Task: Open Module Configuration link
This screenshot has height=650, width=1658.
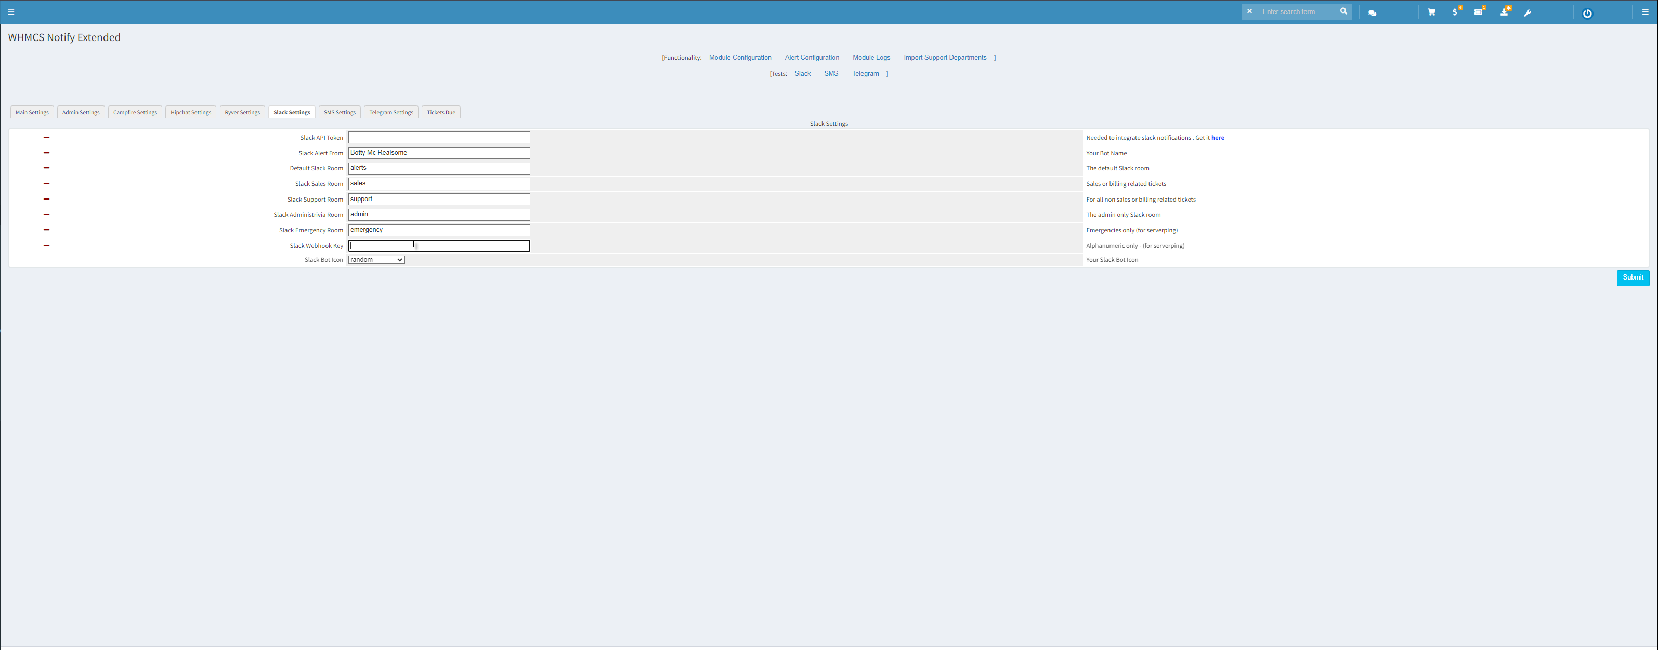Action: [740, 58]
